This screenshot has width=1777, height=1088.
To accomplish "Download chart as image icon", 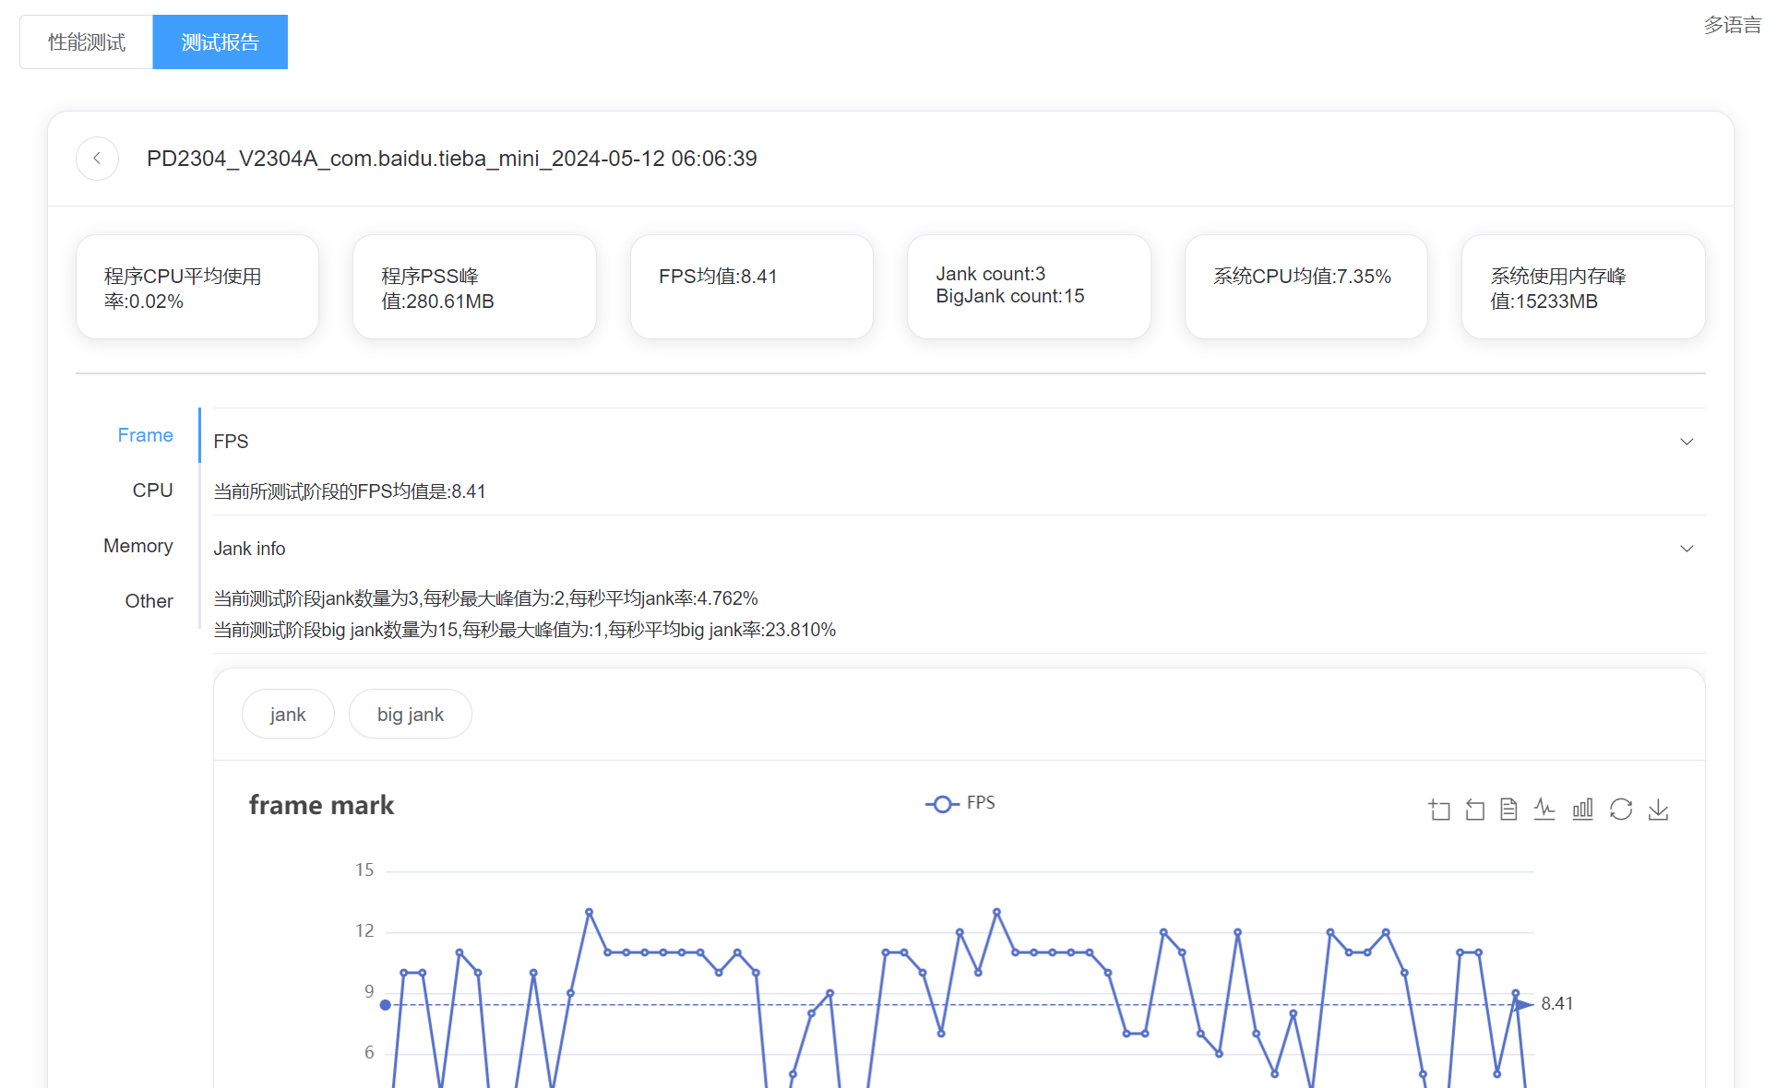I will point(1658,810).
